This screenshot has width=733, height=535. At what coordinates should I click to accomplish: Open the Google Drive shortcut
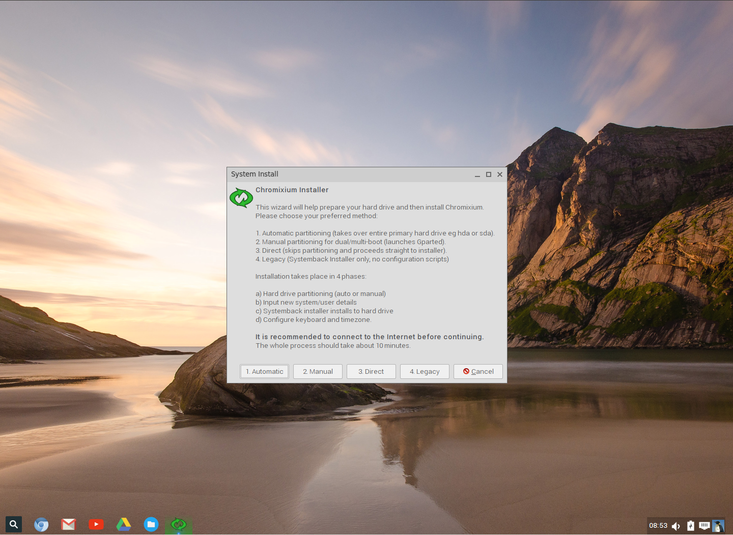click(124, 524)
